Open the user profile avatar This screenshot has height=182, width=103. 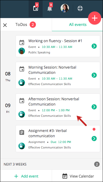coord(65,8)
